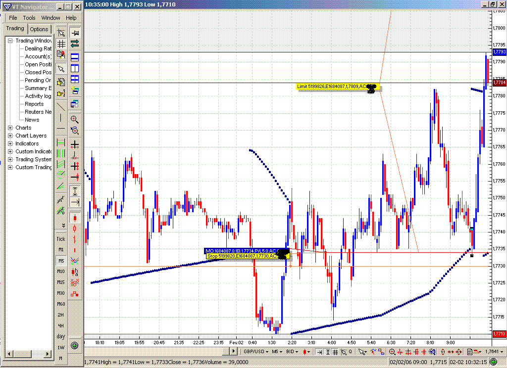Click the day timeframe button
Image resolution: width=507 pixels, height=368 pixels.
pyautogui.click(x=60, y=336)
